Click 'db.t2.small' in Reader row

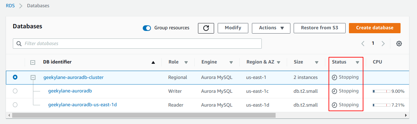tap(306, 105)
